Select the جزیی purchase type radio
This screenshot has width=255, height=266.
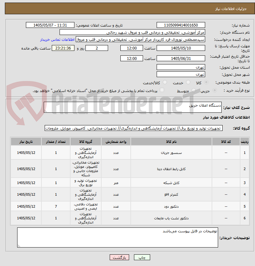(215, 90)
